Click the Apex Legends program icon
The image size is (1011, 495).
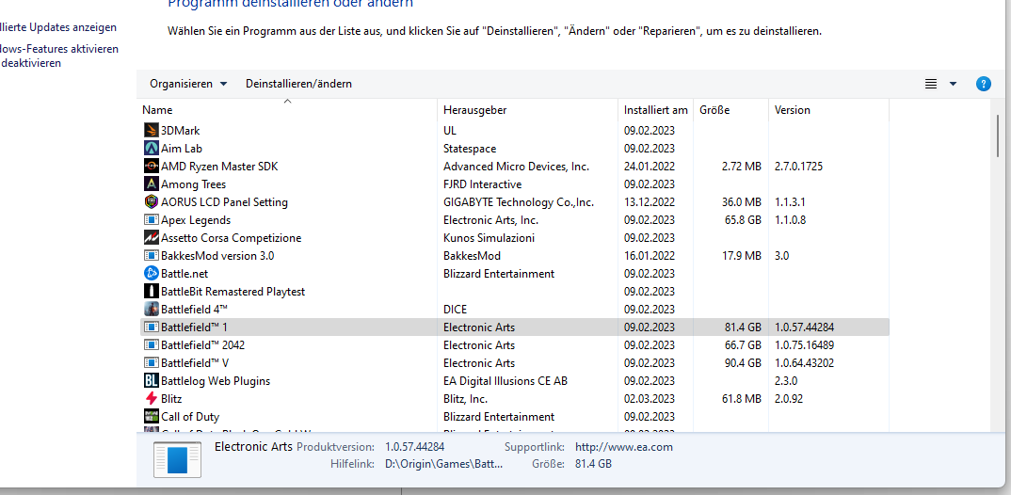pos(151,220)
